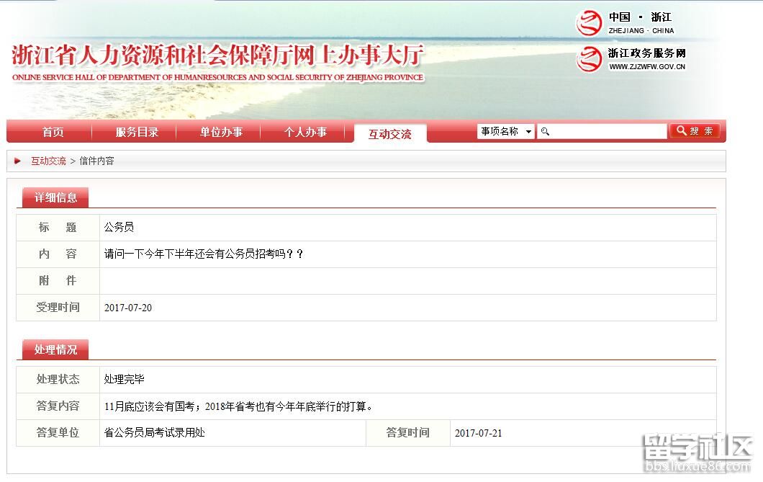The height and width of the screenshot is (482, 763).
Task: Click the 中国·浙江 red logo icon
Action: tap(589, 23)
